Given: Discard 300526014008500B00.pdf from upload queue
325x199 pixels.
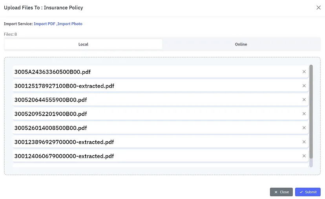Looking at the screenshot, I should click(x=304, y=128).
